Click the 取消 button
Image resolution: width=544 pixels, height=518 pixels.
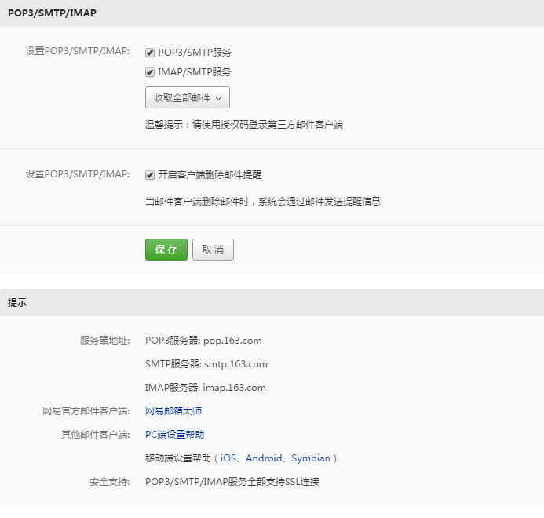point(213,250)
